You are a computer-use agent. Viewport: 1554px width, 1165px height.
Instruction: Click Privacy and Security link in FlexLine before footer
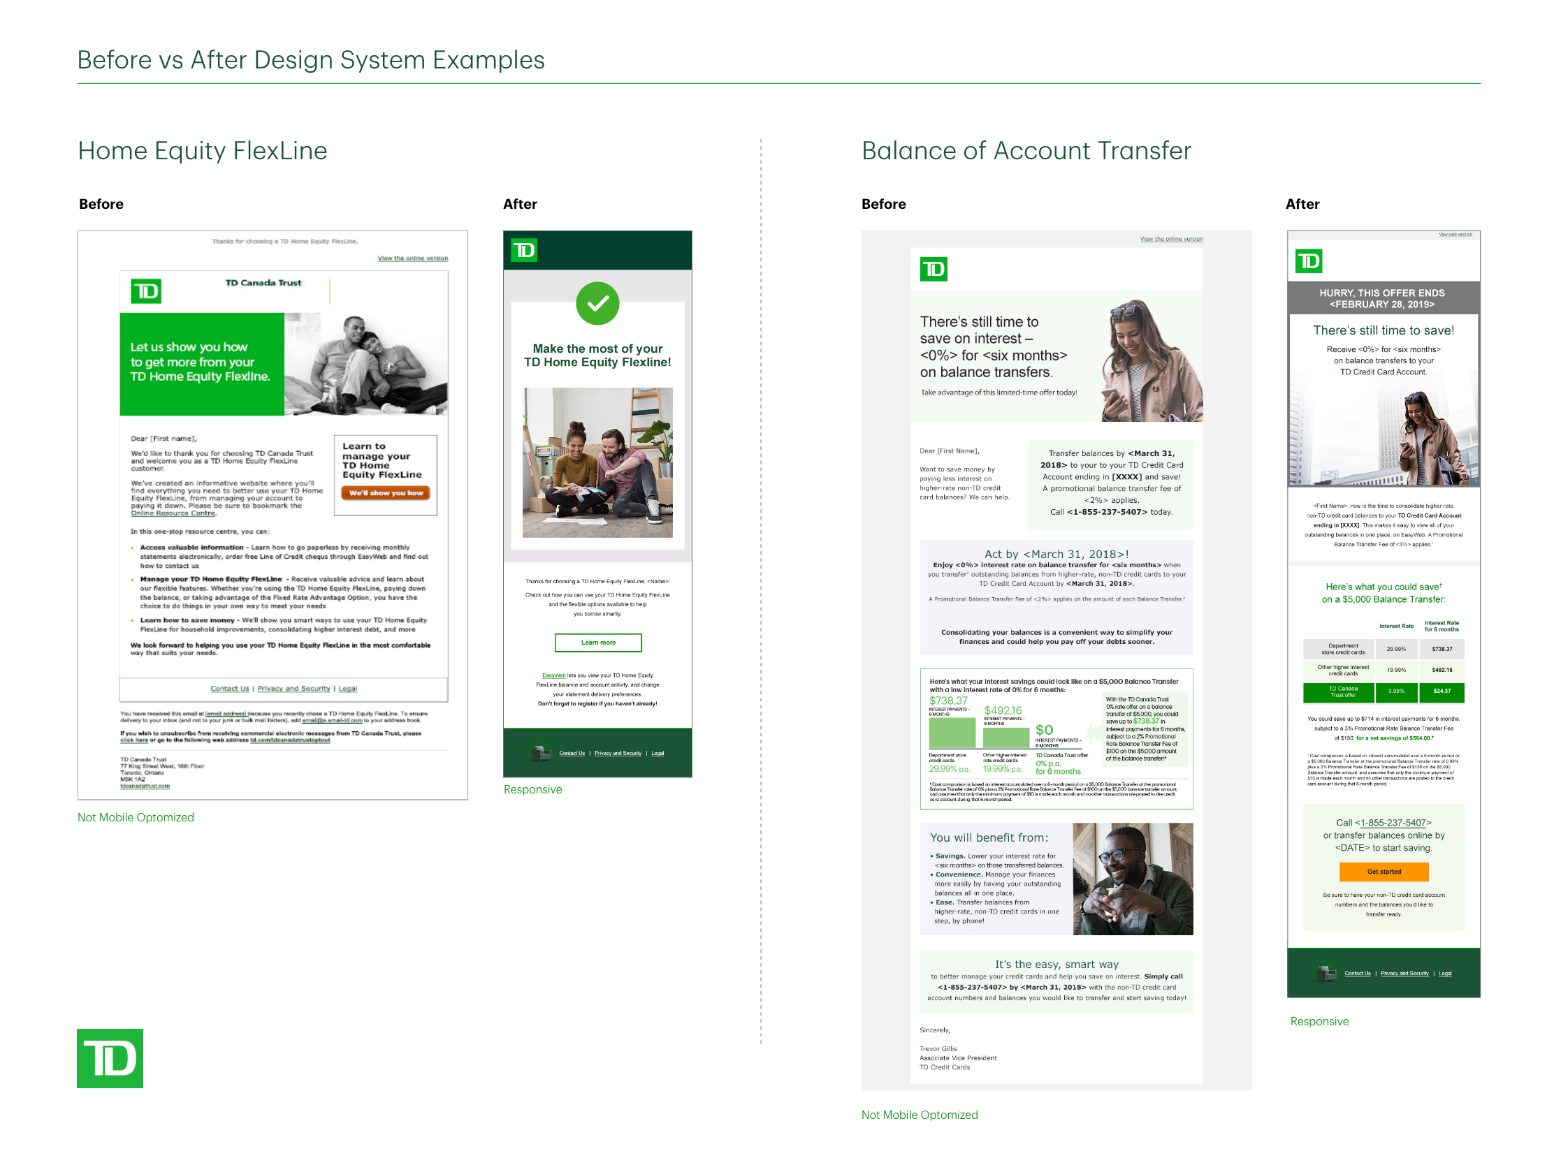click(x=293, y=689)
